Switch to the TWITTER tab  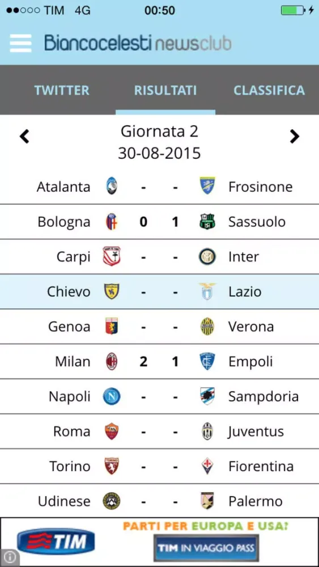pos(62,90)
